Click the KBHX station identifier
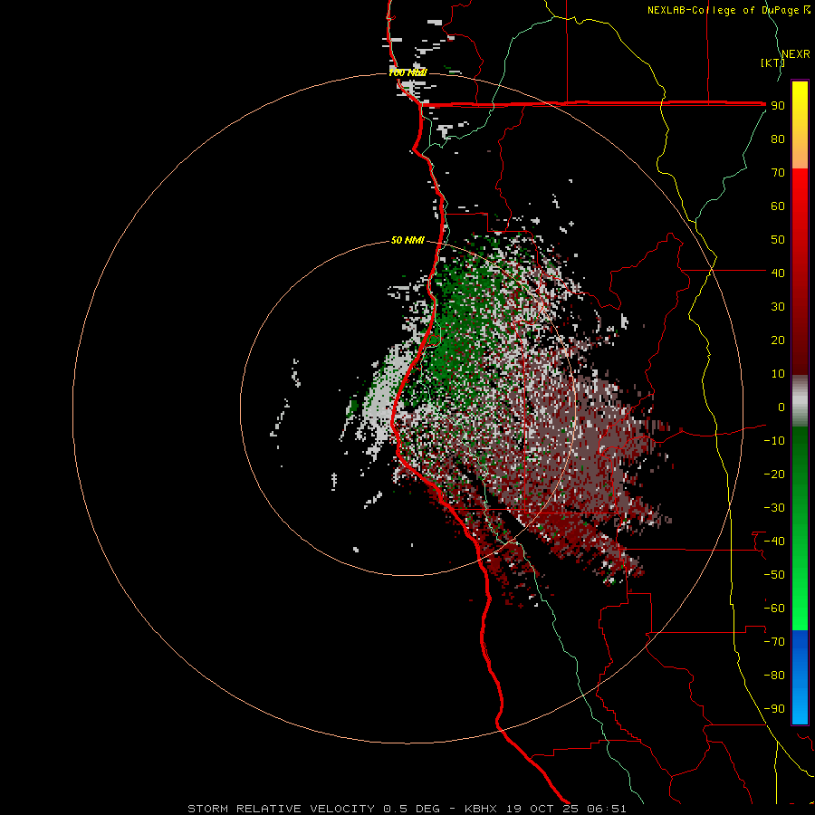The height and width of the screenshot is (815, 815). (x=481, y=809)
